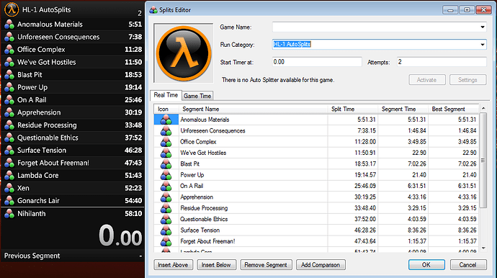Image resolution: width=497 pixels, height=278 pixels.
Task: Click the Lambda Core icon in the LiveSplit list
Action: (x=9, y=176)
